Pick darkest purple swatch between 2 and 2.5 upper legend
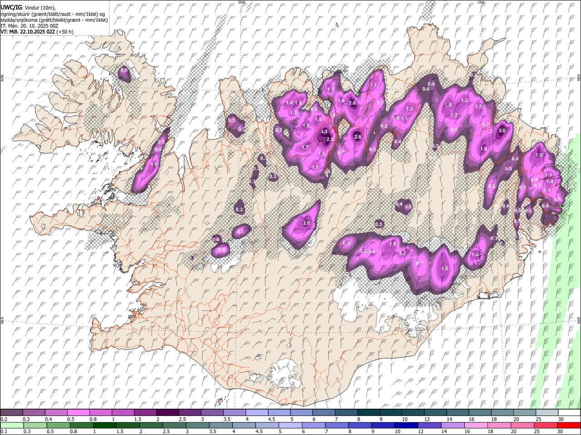The image size is (581, 435). [x=167, y=412]
